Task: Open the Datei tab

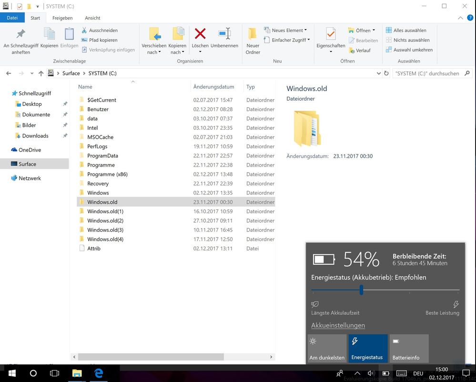Action: 12,18
